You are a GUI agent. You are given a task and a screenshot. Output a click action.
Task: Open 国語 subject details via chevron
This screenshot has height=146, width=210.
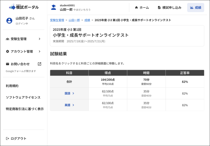(x=73, y=93)
